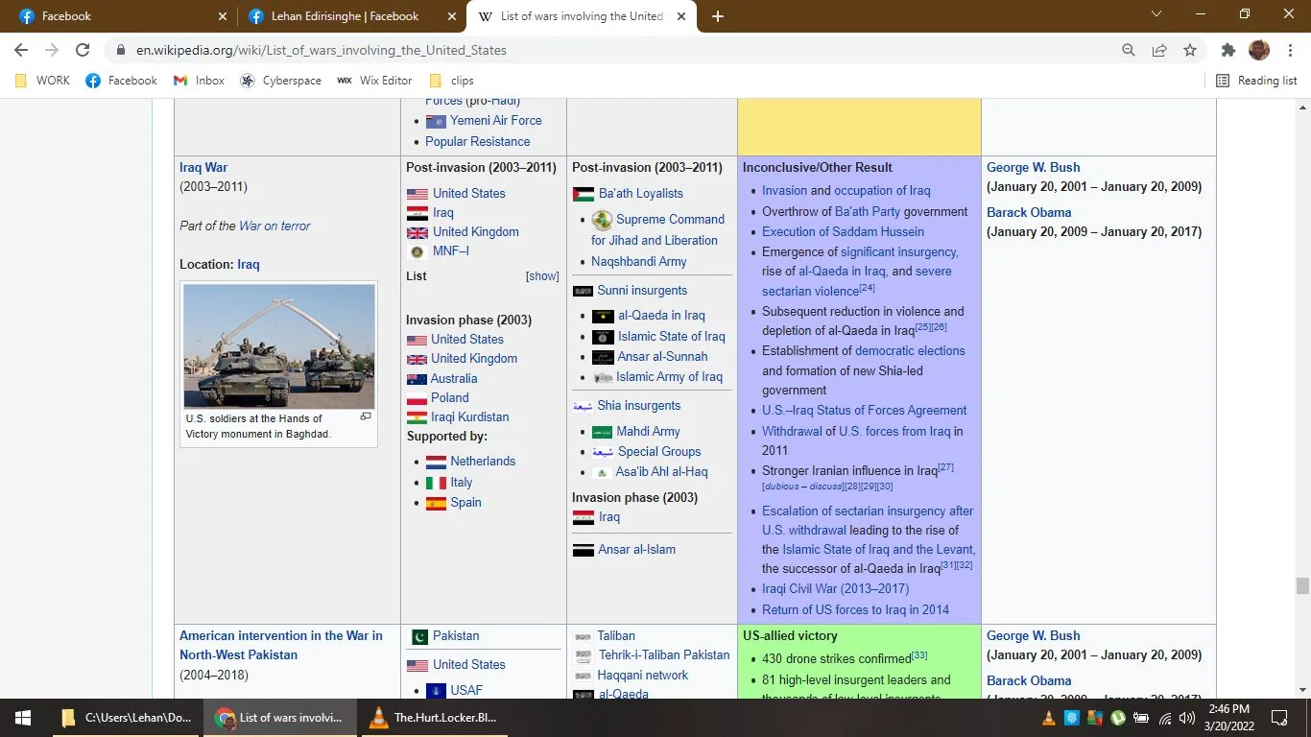This screenshot has height=737, width=1311.
Task: Open the Netherlands link under Supported by
Action: click(x=483, y=461)
